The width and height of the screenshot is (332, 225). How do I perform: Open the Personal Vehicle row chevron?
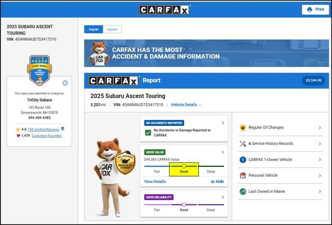[320, 176]
